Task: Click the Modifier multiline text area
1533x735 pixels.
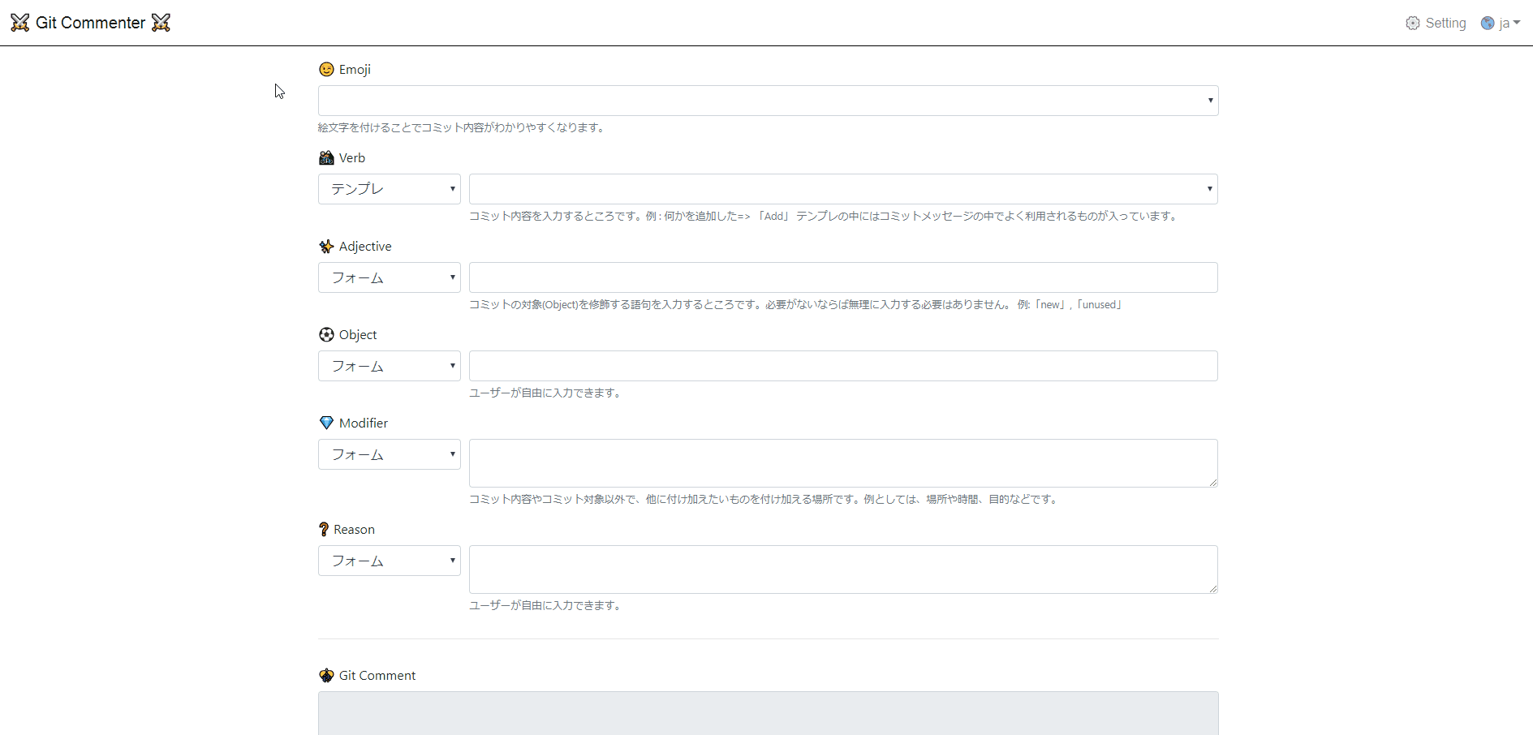Action: 842,462
